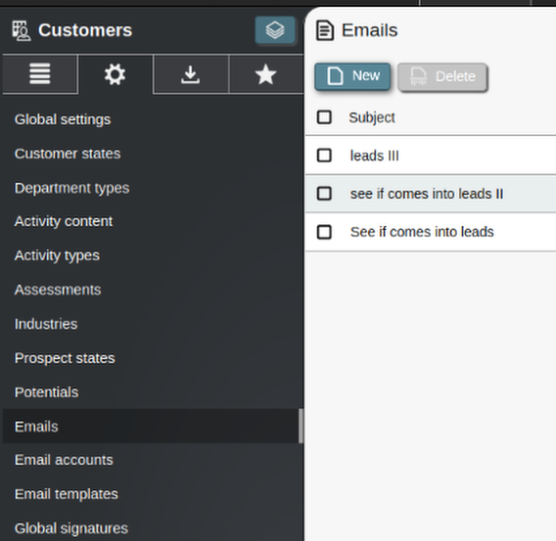The height and width of the screenshot is (541, 556).
Task: Check the box for leads III email
Action: (x=324, y=156)
